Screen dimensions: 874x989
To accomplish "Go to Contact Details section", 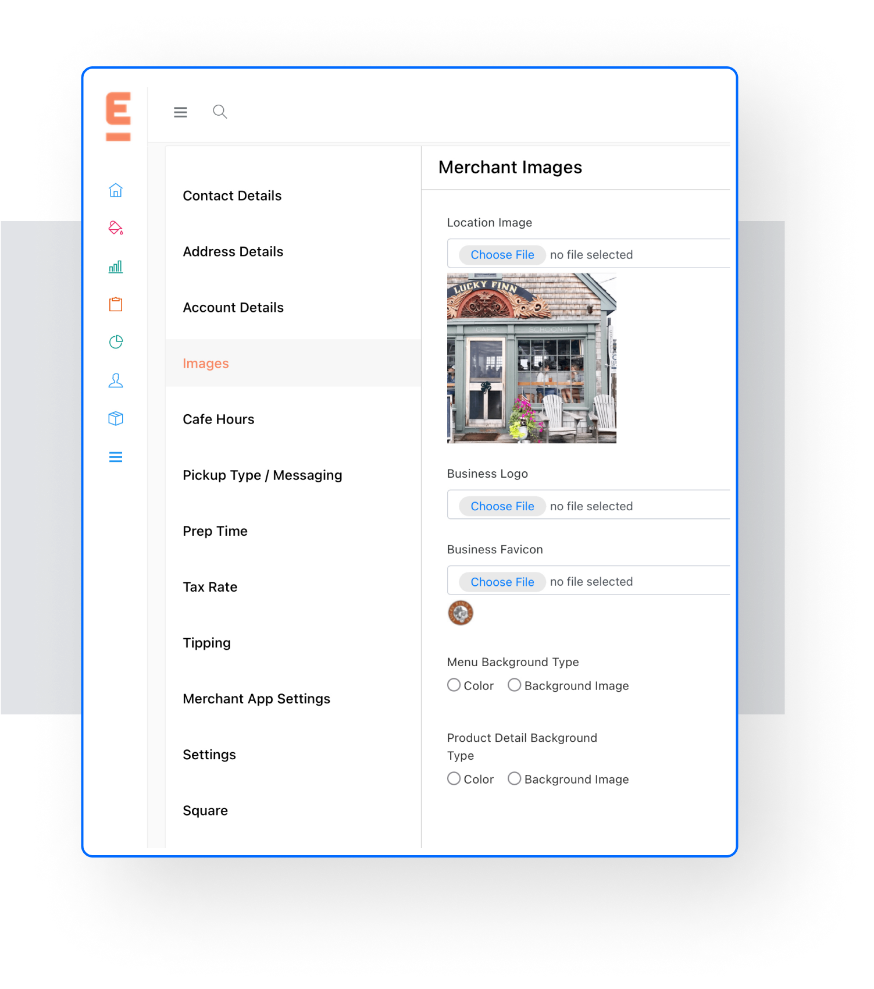I will pos(231,196).
